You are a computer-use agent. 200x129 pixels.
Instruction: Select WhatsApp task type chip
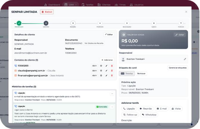[149, 114]
